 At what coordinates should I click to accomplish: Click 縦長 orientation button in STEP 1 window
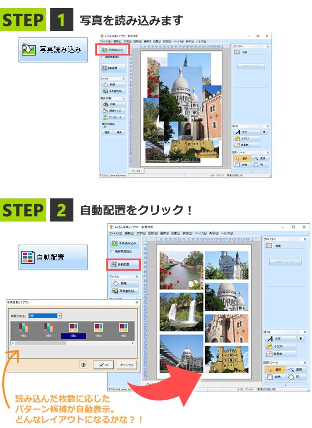coord(107,132)
